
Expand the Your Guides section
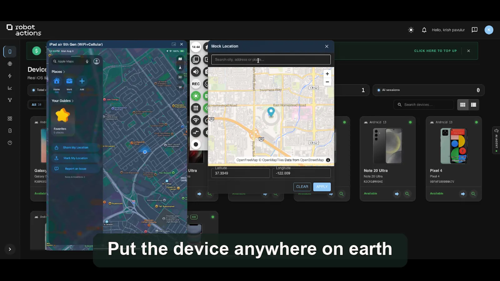[62, 101]
